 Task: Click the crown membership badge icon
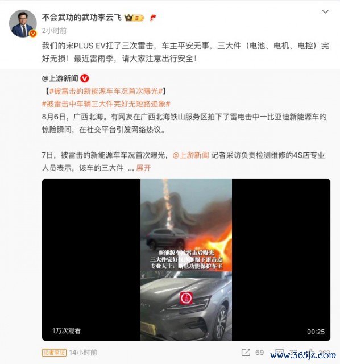[134, 18]
